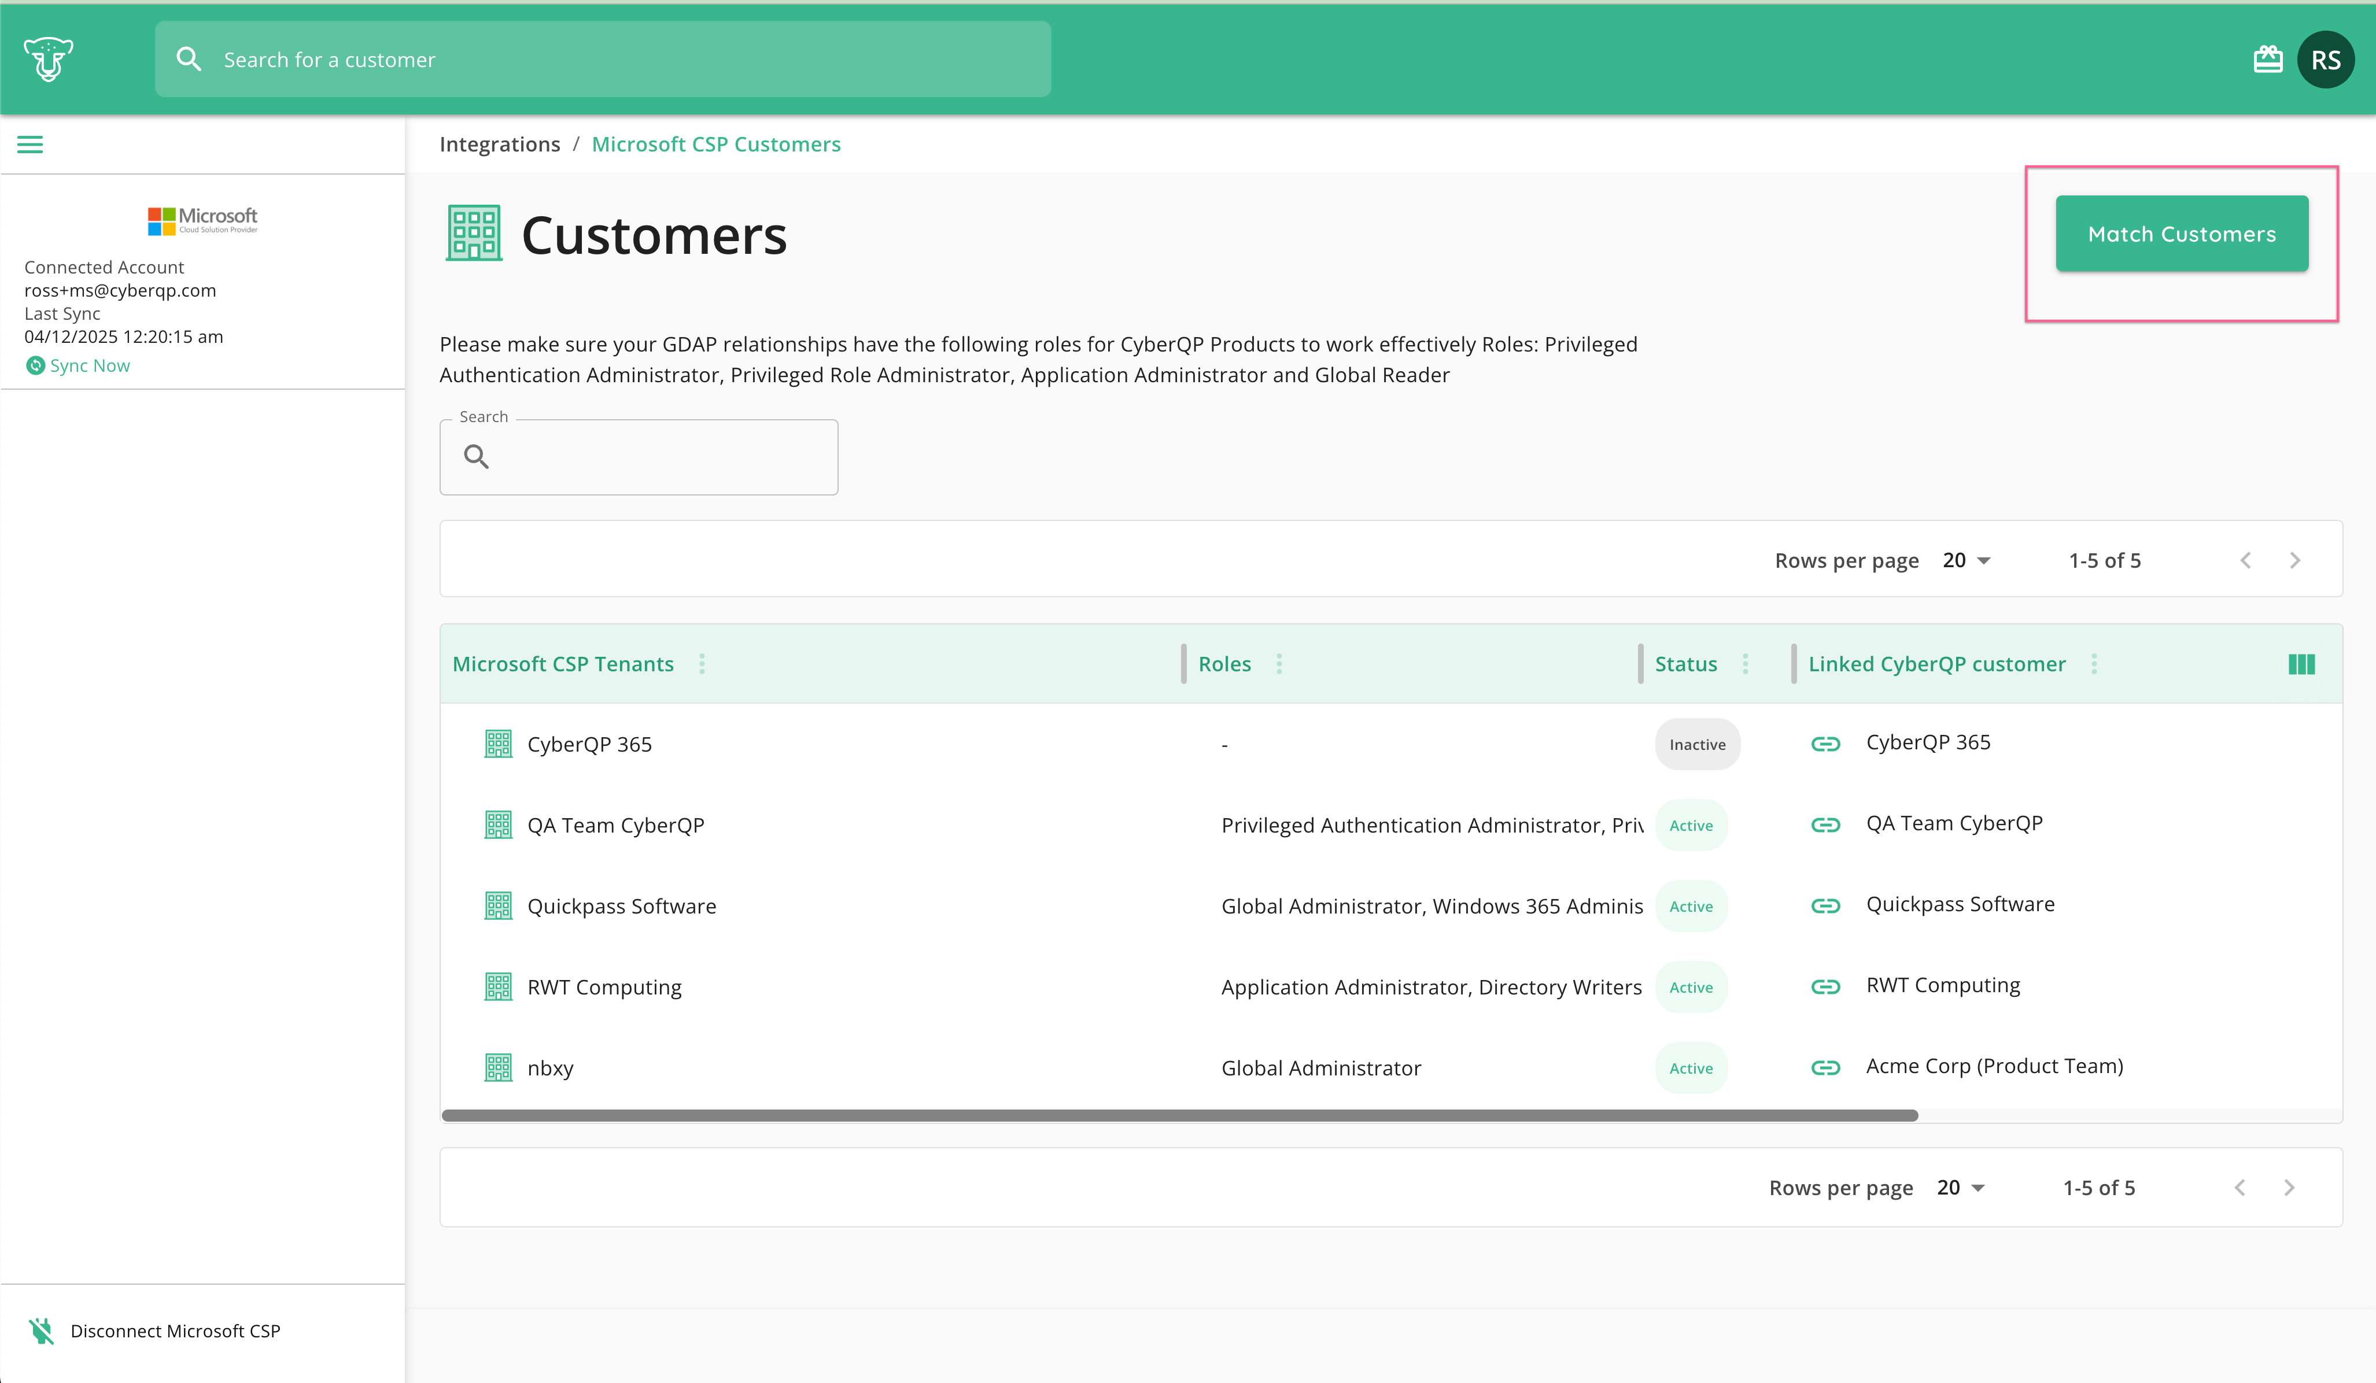Click roles cell "Global Administrator" for nbxy
Screen dimensions: 2376x1383
(1321, 1069)
